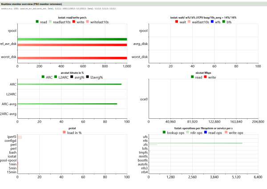Click the 'rpool' label in the read/write chart
The width and height of the screenshot is (267, 189).
point(12,31)
